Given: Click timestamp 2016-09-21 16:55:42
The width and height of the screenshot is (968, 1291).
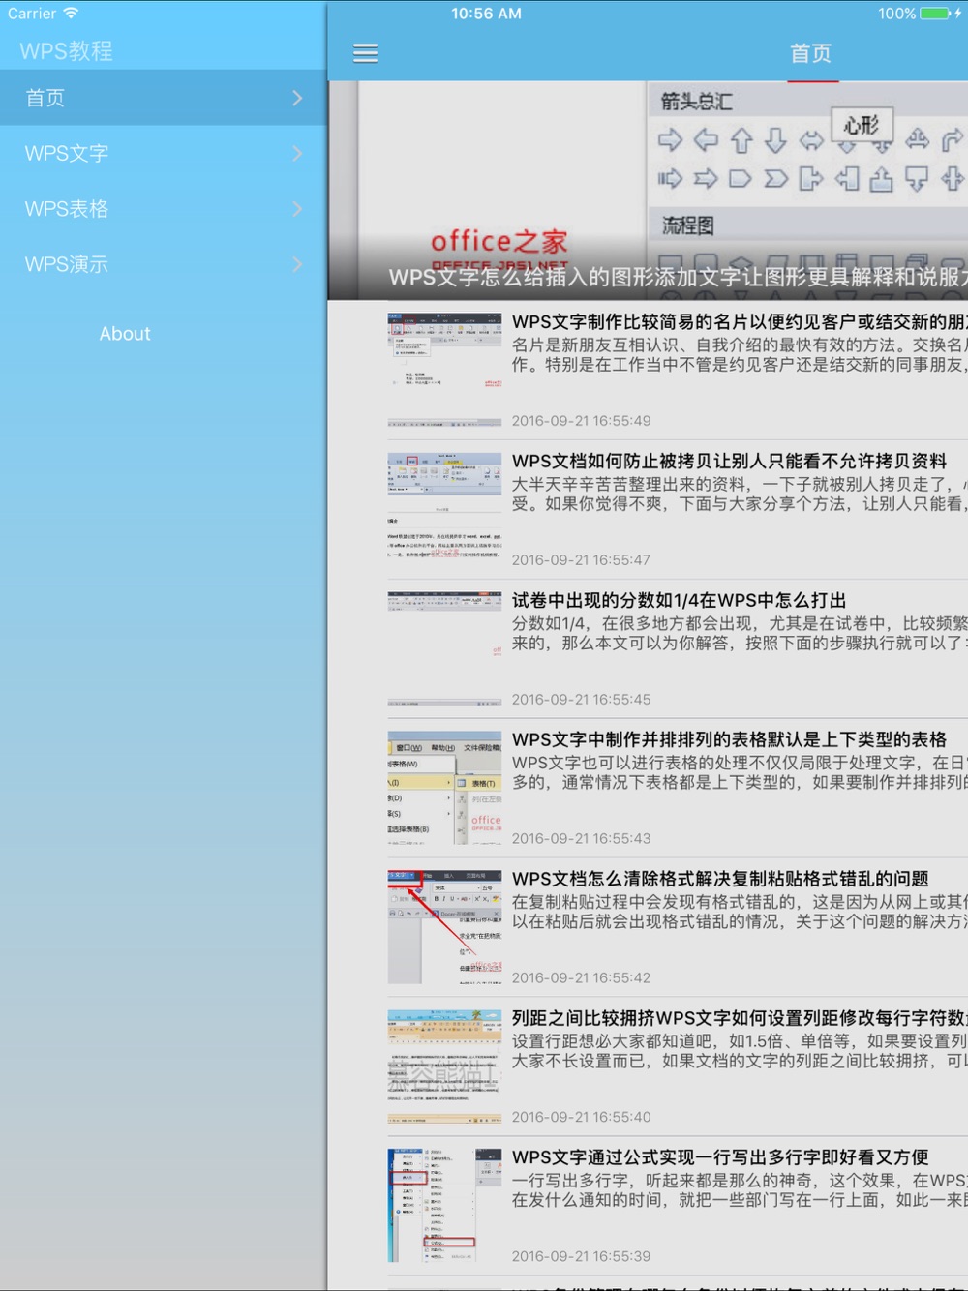Looking at the screenshot, I should (x=581, y=978).
